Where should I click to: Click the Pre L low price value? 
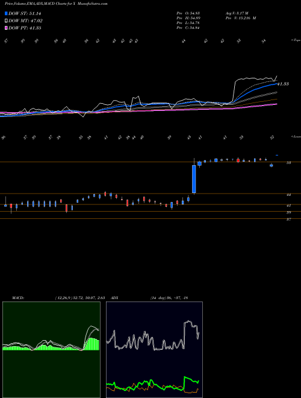188,23
